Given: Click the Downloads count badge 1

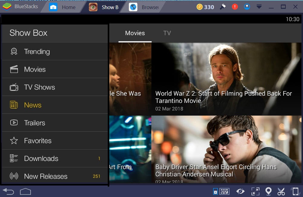Looking at the screenshot, I should pos(99,158).
